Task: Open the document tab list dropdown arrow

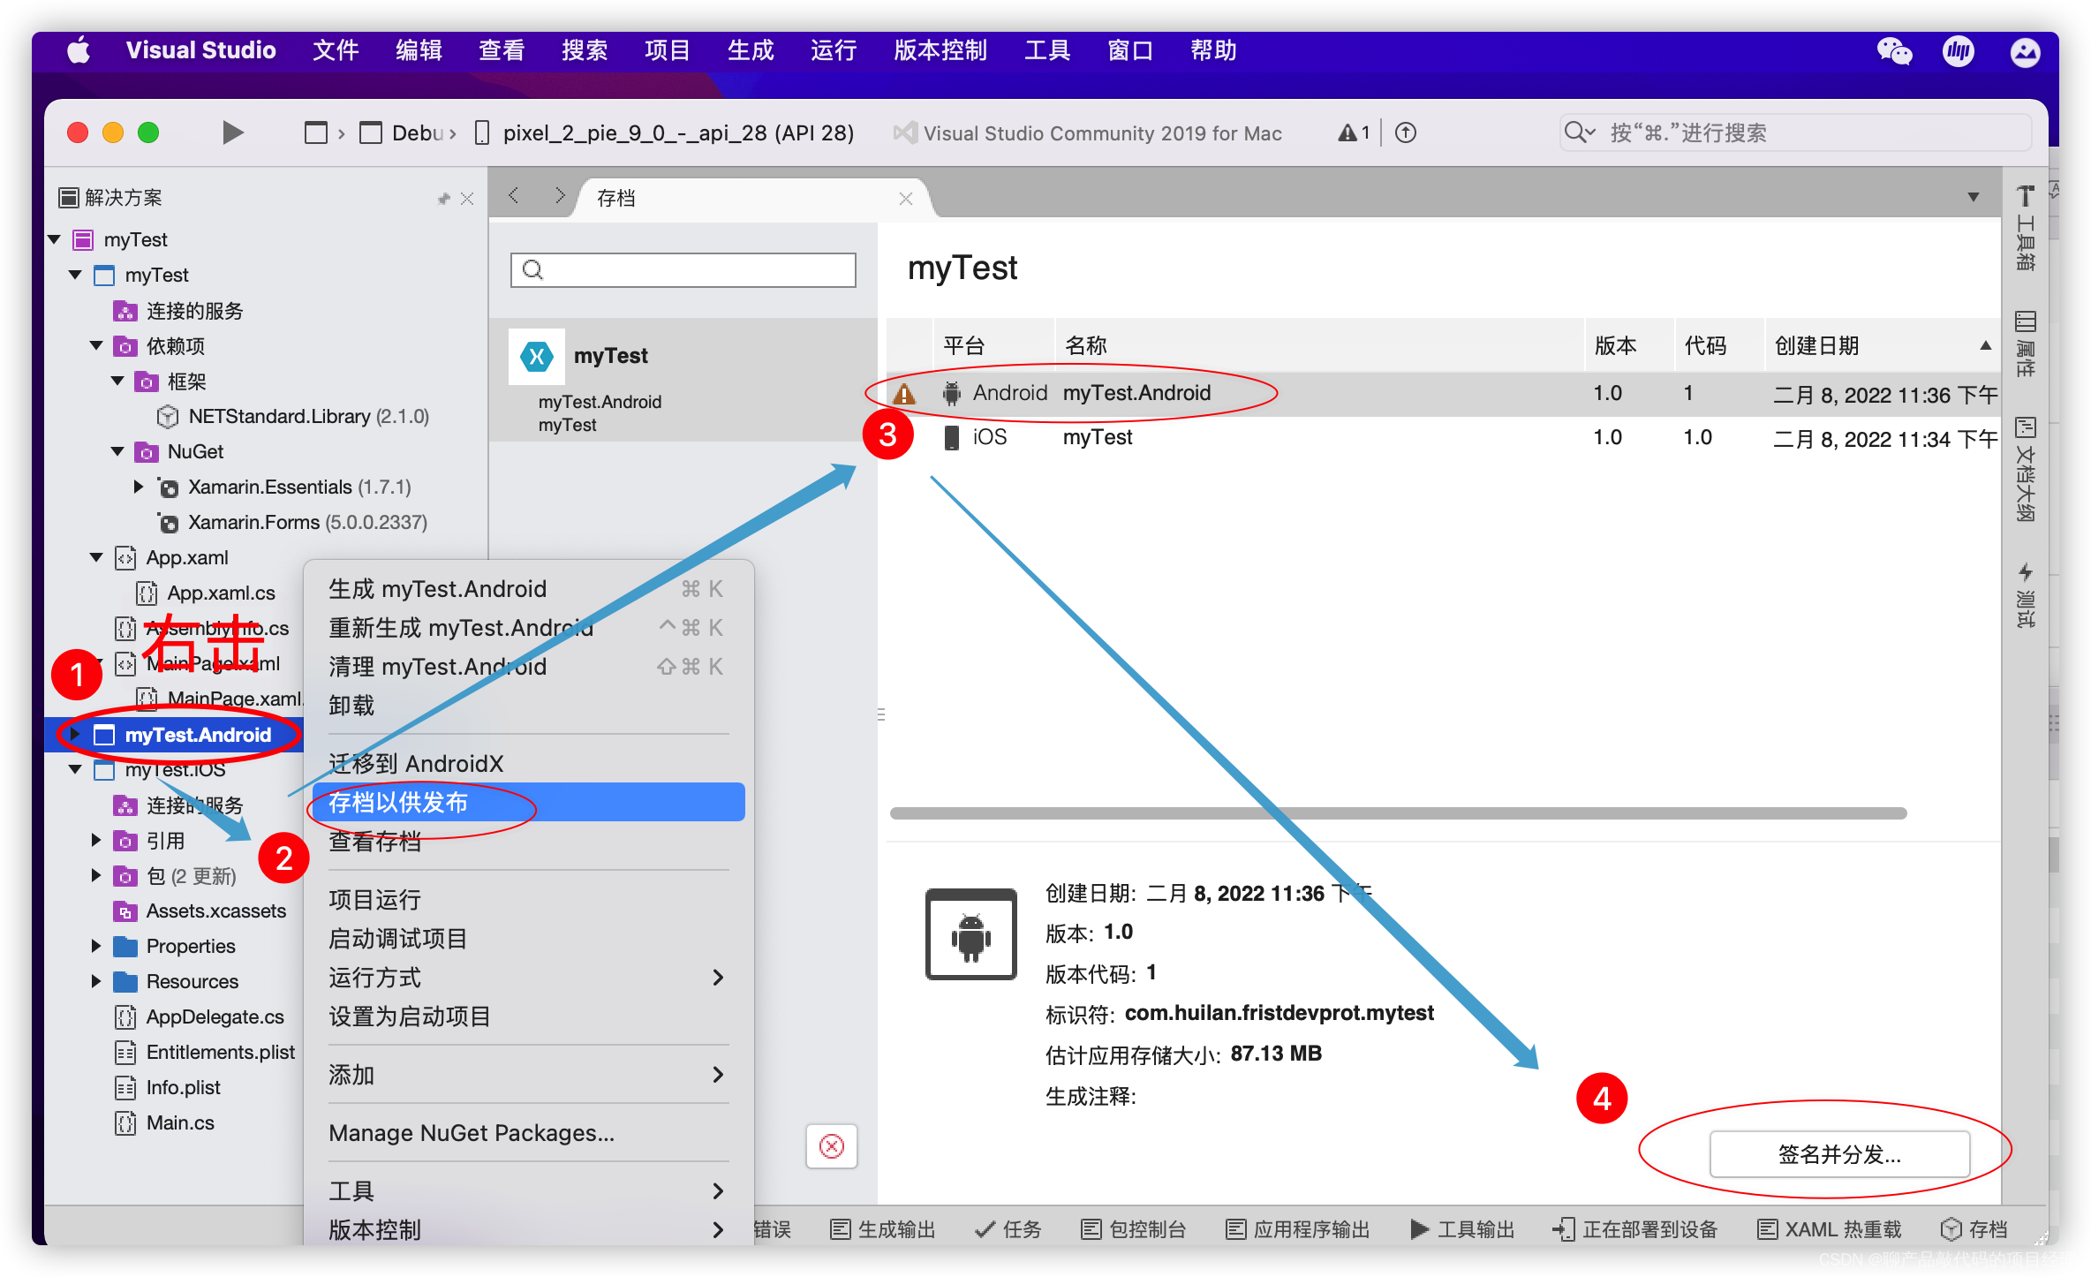Action: pos(1974,197)
